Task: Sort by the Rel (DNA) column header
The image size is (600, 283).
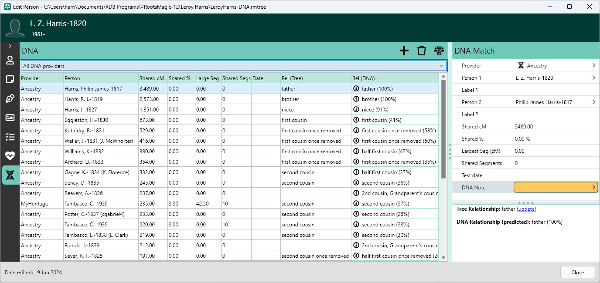Action: 395,78
